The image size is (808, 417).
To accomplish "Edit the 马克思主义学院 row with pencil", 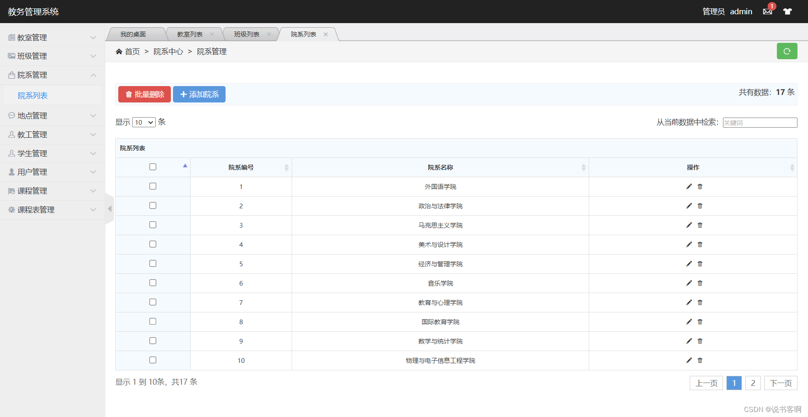I will click(689, 225).
